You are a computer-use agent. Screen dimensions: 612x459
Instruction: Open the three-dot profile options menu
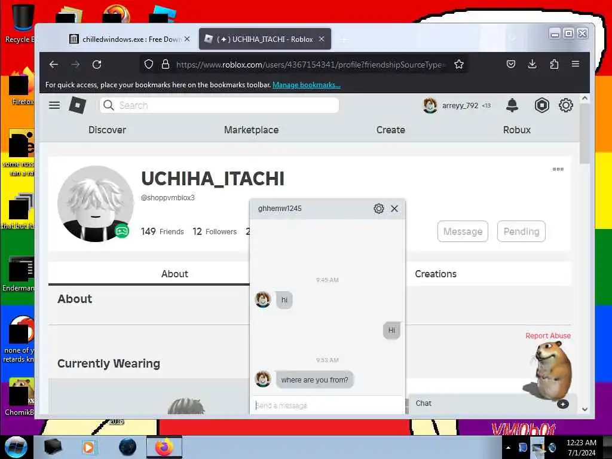[558, 169]
